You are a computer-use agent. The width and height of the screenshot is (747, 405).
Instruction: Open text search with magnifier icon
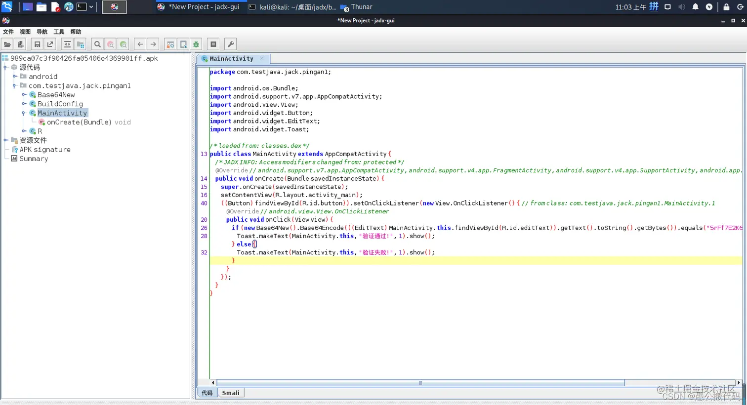(97, 44)
